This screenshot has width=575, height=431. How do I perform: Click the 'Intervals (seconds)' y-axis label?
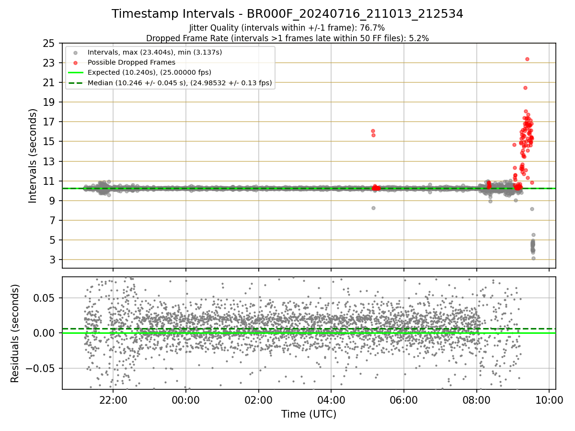click(33, 156)
